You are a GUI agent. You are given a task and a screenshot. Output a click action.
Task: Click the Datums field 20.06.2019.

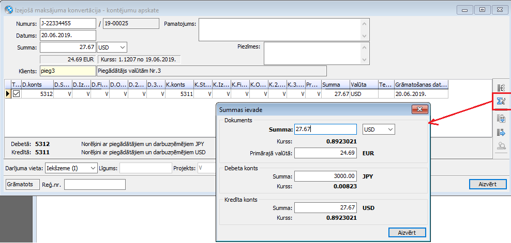pyautogui.click(x=68, y=36)
